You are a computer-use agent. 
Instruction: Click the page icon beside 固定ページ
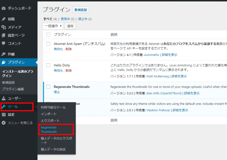(4, 35)
